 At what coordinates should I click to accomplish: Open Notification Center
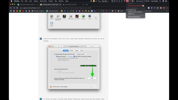click(166, 1)
